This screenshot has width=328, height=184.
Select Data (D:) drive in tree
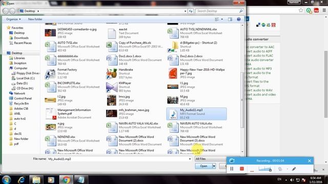click(22, 83)
